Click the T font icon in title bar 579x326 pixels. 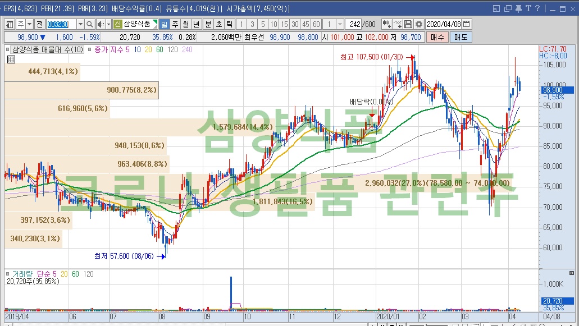tap(528, 8)
